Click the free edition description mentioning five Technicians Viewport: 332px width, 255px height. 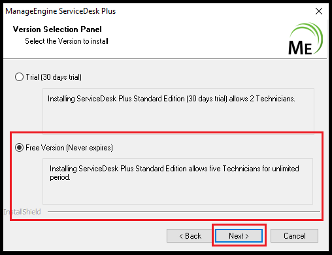(178, 181)
